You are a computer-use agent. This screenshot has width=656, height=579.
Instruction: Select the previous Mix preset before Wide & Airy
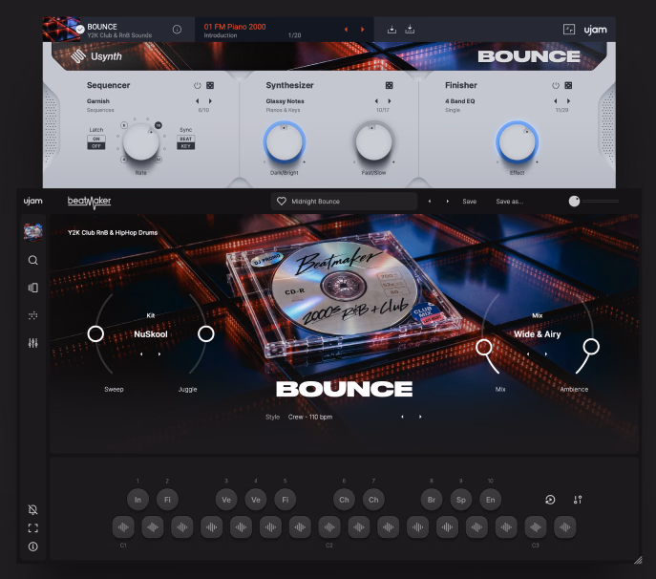pyautogui.click(x=528, y=354)
